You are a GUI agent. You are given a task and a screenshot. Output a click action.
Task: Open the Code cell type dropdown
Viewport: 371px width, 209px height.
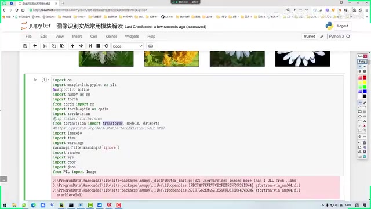coord(128,46)
